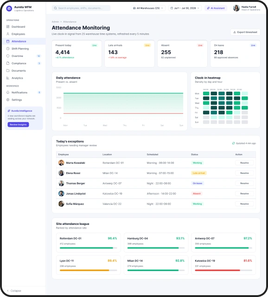The image size is (268, 297).
Task: Click the Notifications count badge
Action: point(39,93)
